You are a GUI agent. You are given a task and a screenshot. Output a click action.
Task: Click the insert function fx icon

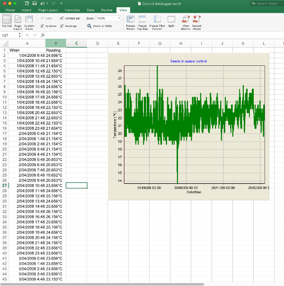(x=43, y=35)
